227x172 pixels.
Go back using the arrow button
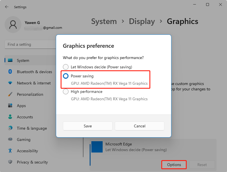pos(6,7)
